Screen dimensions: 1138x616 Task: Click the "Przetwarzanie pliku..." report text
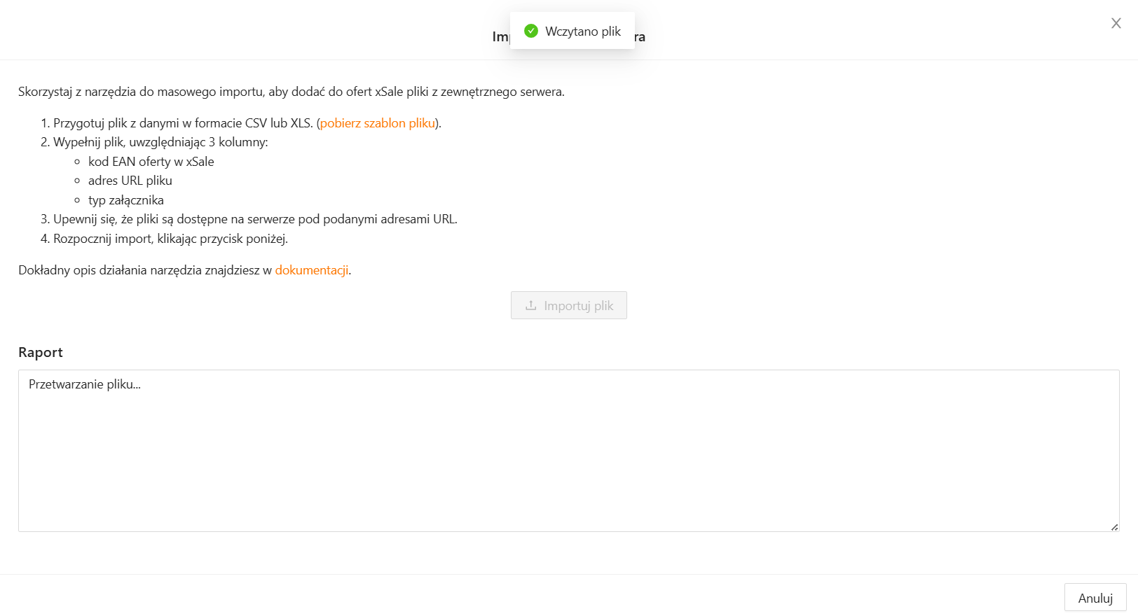[x=85, y=384]
